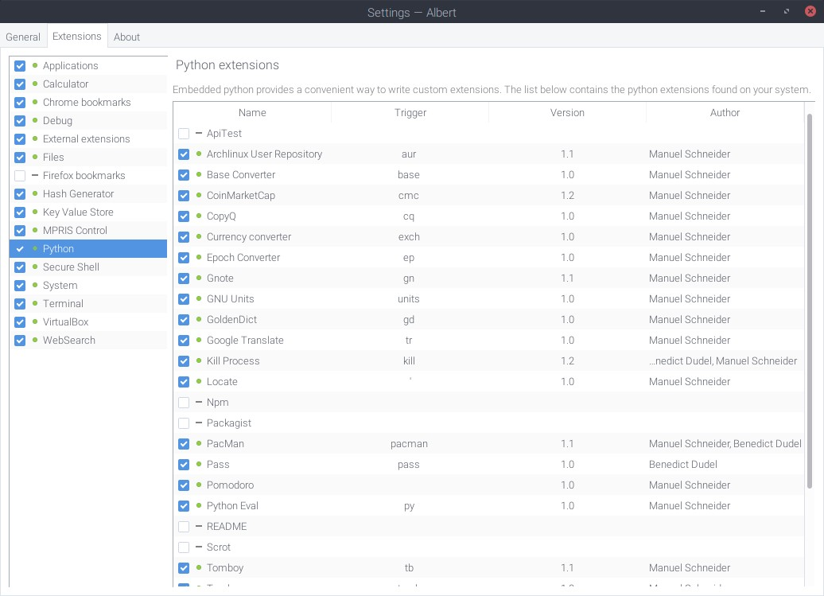Uncheck the VirtualBox extension in the sidebar

[19, 321]
